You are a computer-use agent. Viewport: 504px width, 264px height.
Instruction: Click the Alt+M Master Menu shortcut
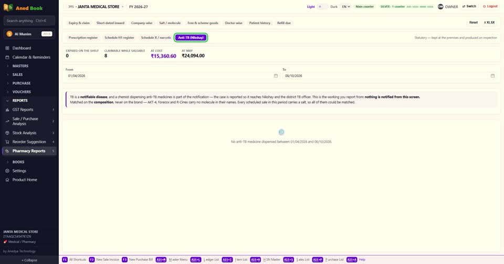[x=172, y=259]
